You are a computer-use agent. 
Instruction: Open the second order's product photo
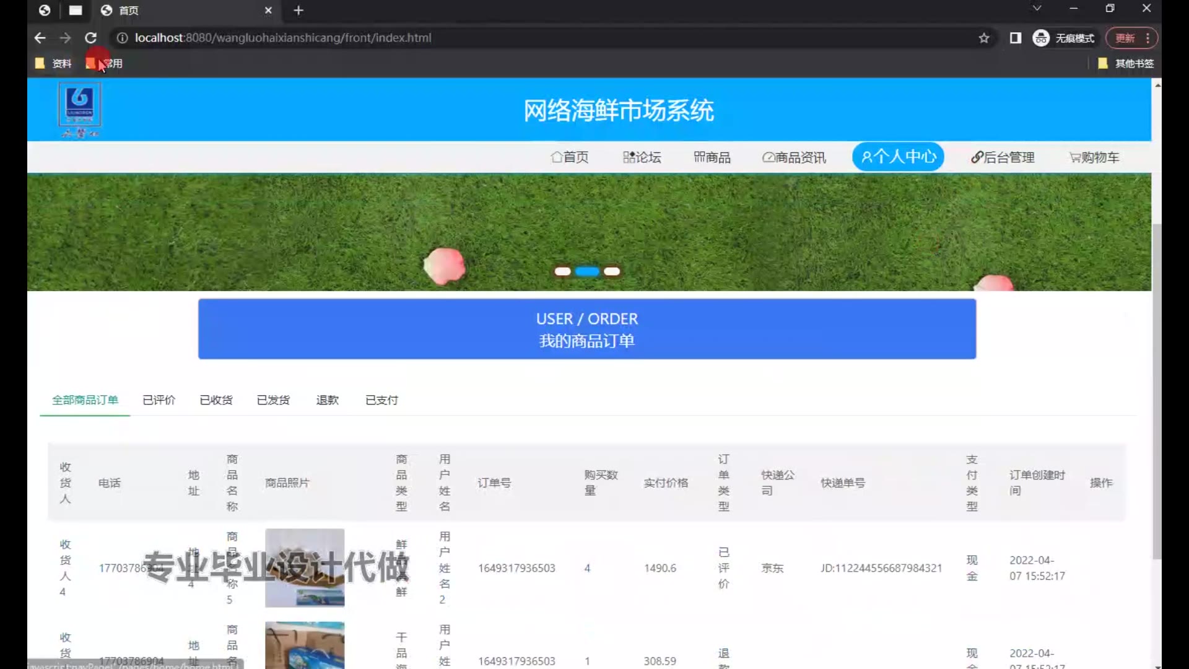pos(305,645)
